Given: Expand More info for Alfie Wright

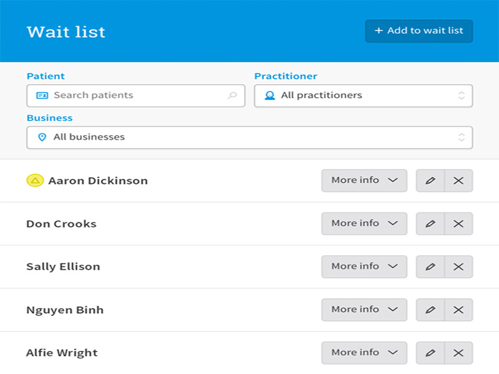Looking at the screenshot, I should [364, 353].
